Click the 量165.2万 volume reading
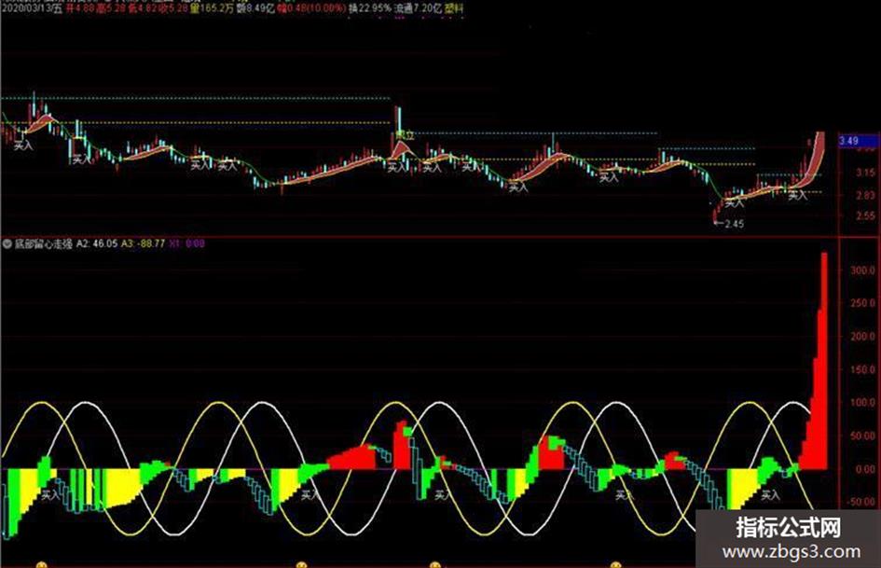The height and width of the screenshot is (568, 881). (x=213, y=8)
